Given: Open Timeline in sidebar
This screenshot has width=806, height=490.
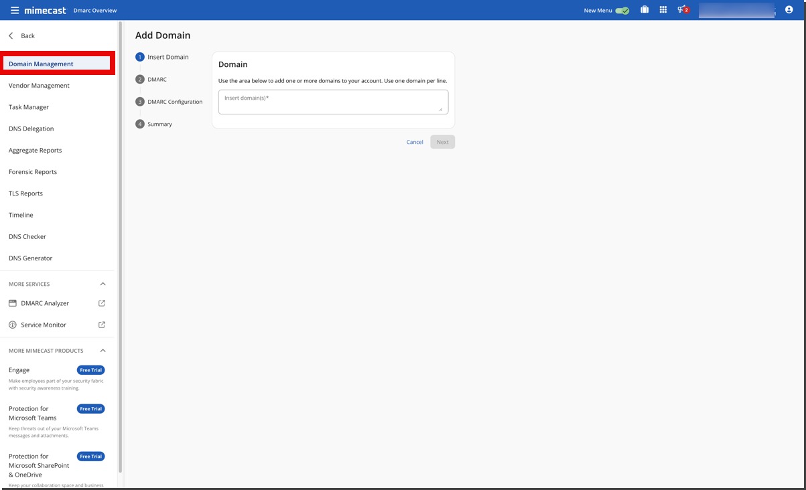Looking at the screenshot, I should [x=21, y=215].
